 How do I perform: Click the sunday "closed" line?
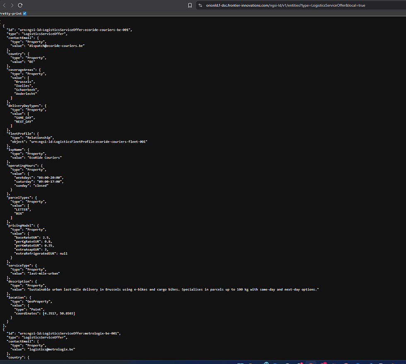[x=31, y=186]
